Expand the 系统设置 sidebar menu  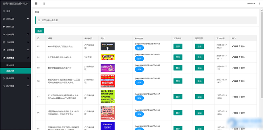point(15,19)
